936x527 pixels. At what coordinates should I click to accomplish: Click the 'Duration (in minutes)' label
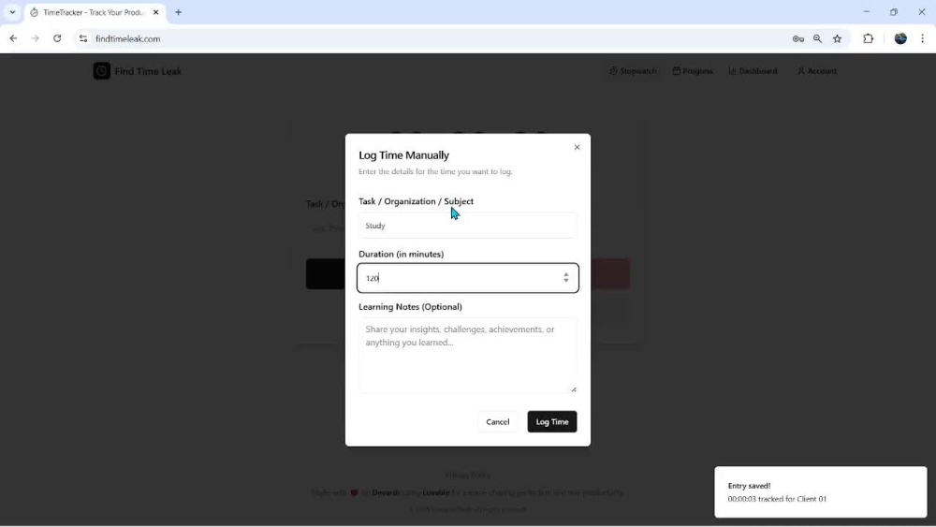click(x=402, y=255)
